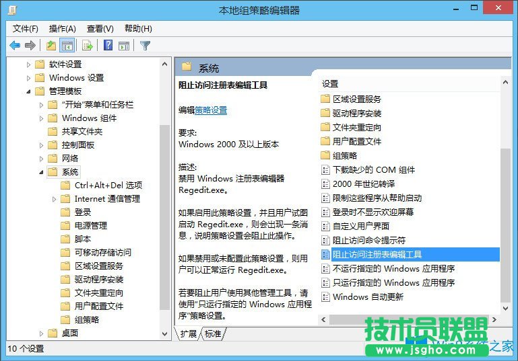Click the 策略设置 link
Image resolution: width=518 pixels, height=361 pixels.
211,110
